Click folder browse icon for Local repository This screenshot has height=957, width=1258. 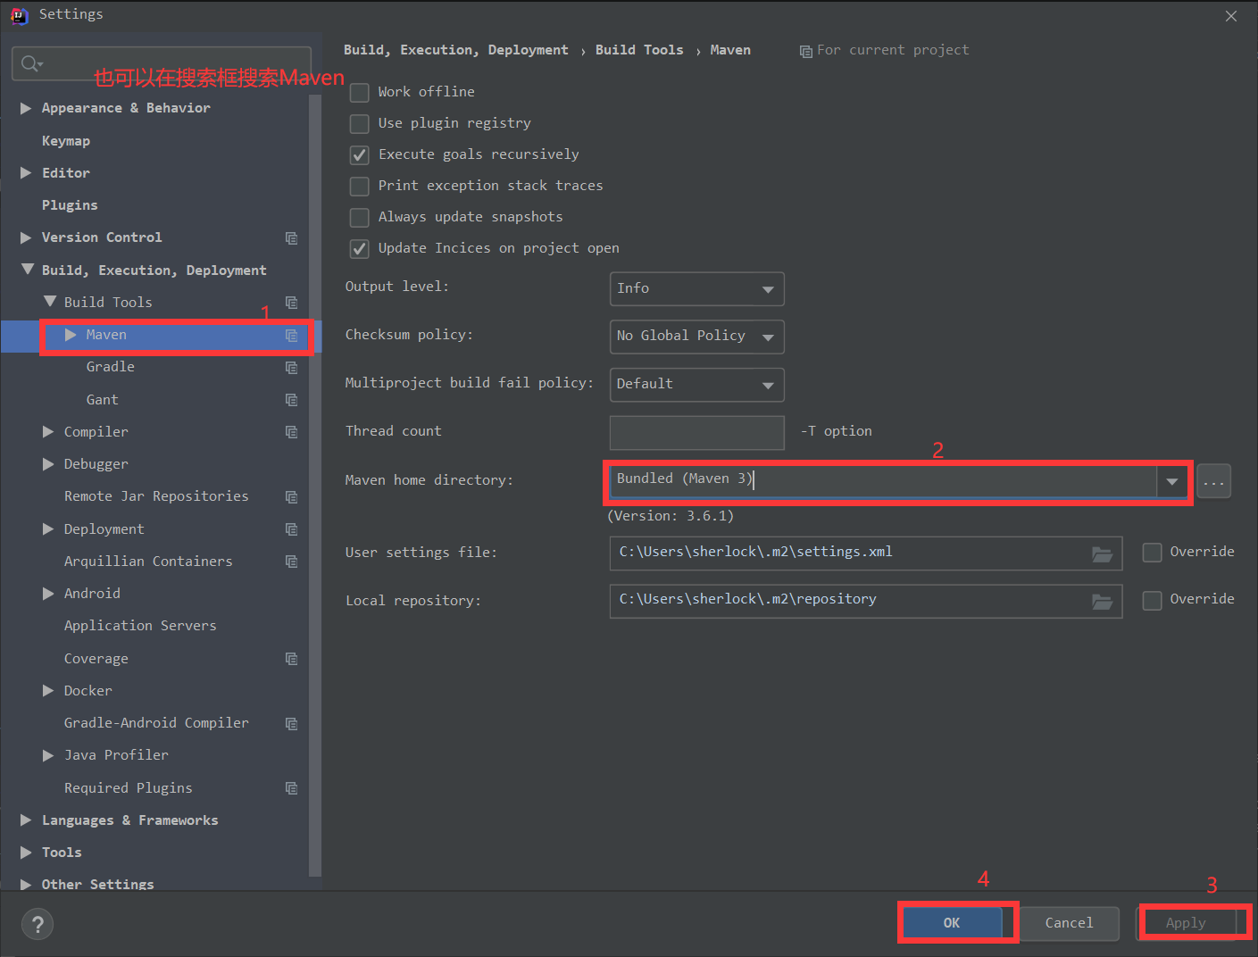click(x=1102, y=602)
